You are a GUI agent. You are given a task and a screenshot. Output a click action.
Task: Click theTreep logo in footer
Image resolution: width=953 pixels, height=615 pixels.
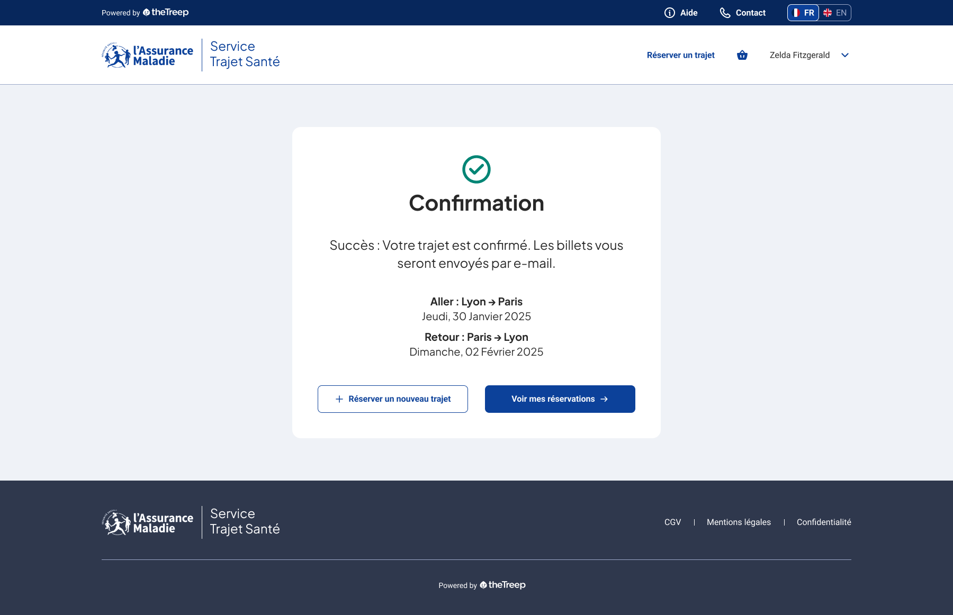click(x=502, y=585)
